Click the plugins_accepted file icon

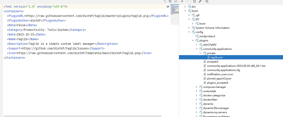[x=205, y=83]
